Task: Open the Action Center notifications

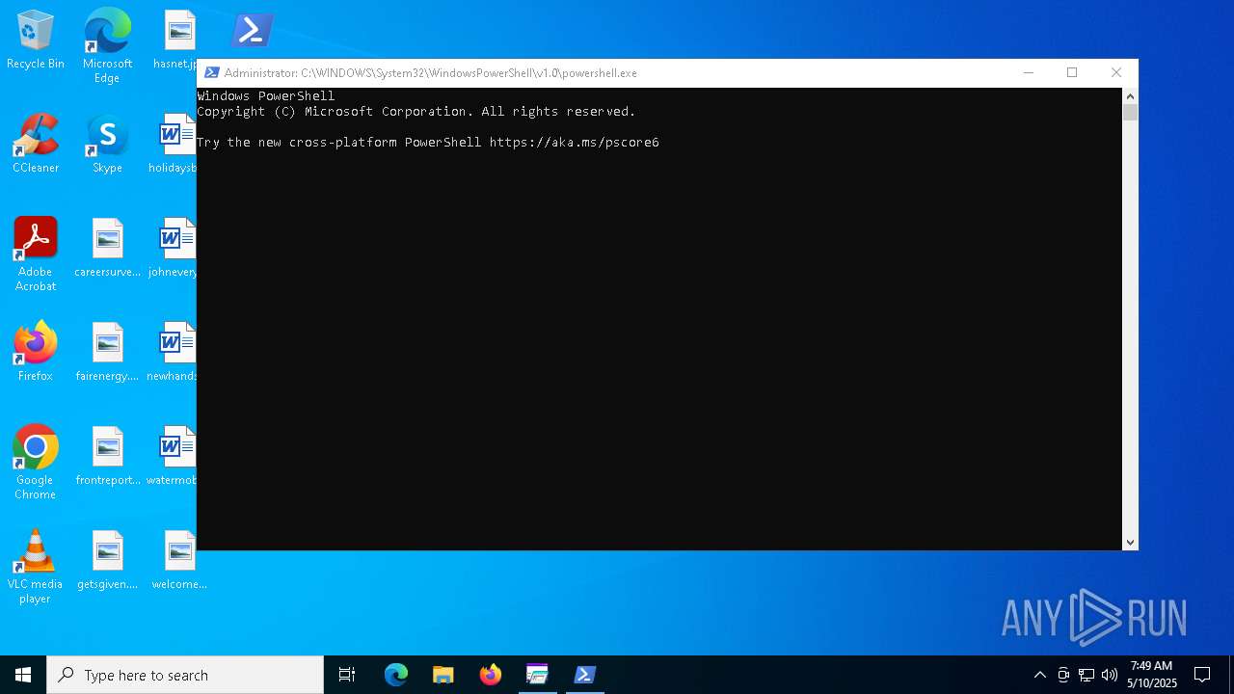Action: coord(1202,675)
